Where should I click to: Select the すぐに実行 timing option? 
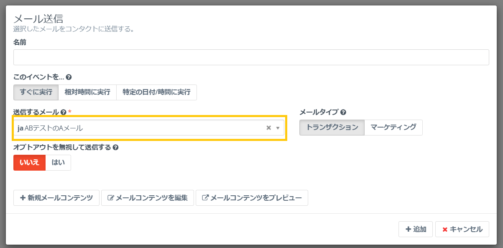[x=36, y=92]
